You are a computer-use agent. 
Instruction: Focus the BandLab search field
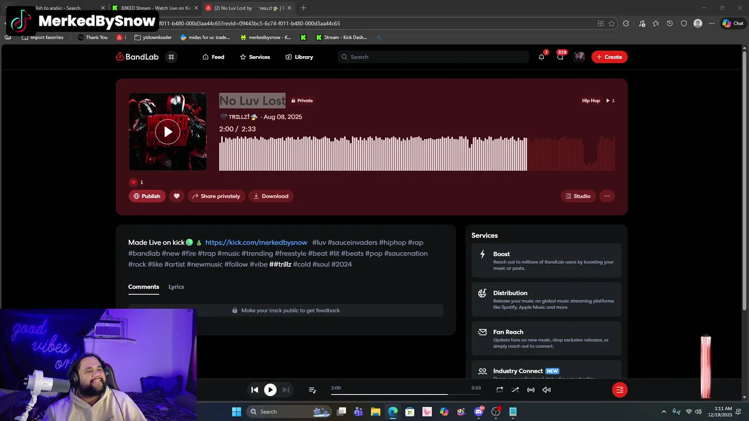tap(433, 57)
